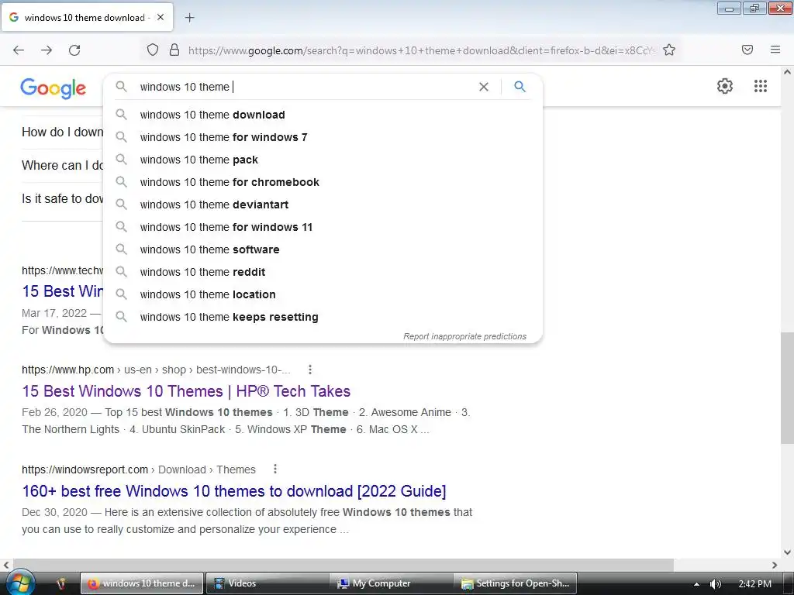Select Firefox 'windows 10 theme d...' taskbar button
This screenshot has height=595, width=794.
(x=143, y=583)
